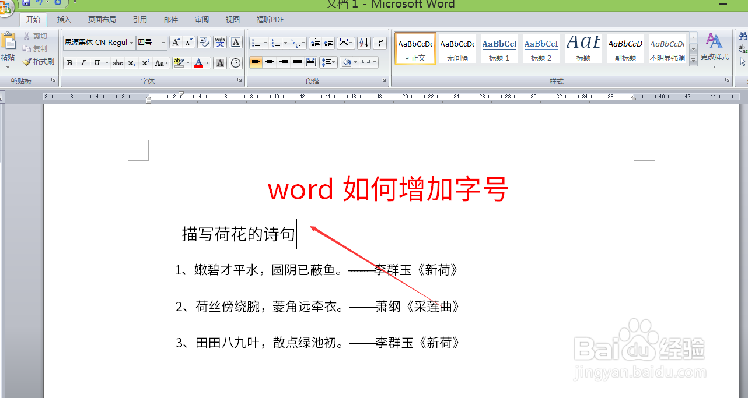Viewport: 748px width, 398px height.
Task: Click the Increase Indent icon
Action: (329, 43)
